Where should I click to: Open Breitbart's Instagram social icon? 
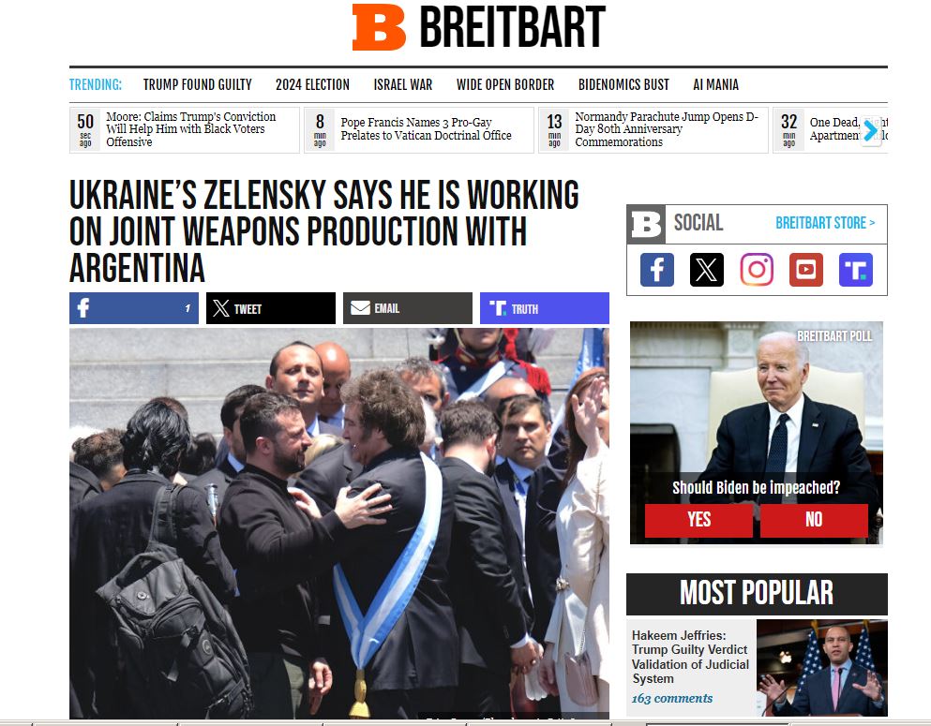click(757, 270)
